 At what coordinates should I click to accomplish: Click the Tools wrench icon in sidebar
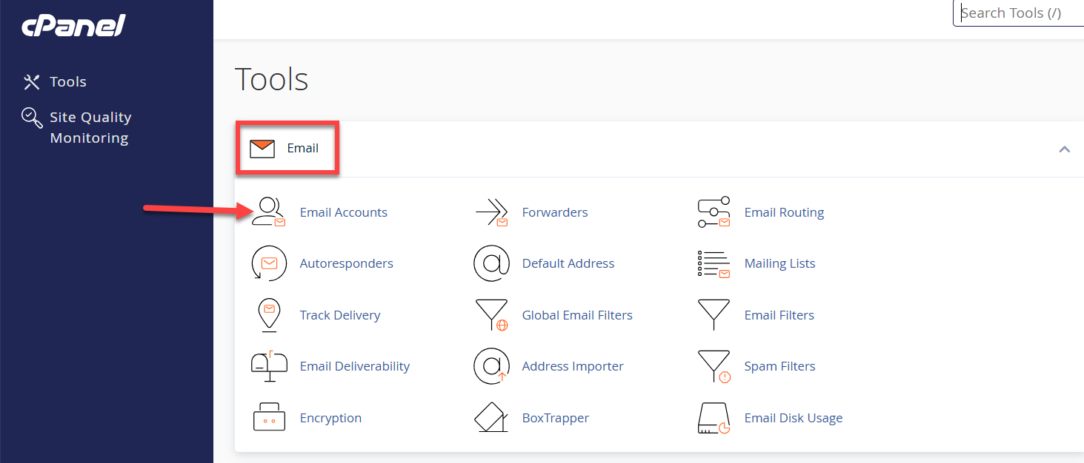point(31,82)
